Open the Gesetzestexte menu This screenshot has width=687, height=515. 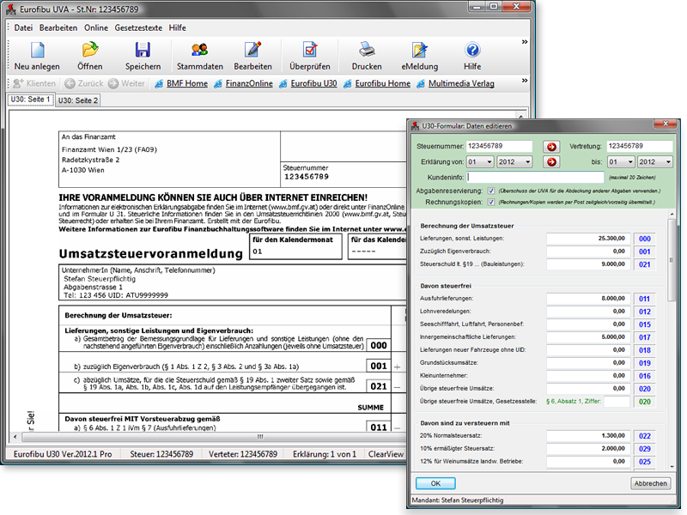[x=138, y=27]
